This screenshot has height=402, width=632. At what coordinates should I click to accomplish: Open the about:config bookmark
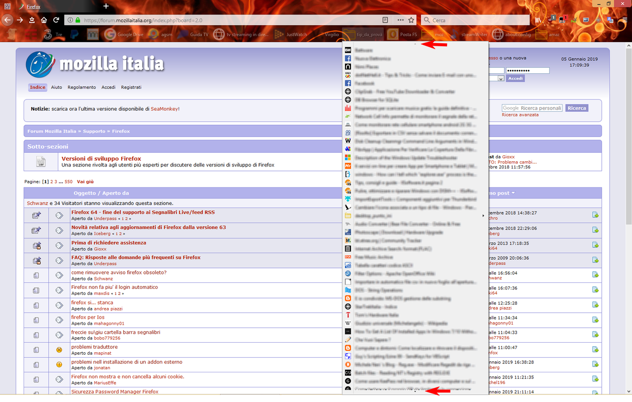click(511, 35)
